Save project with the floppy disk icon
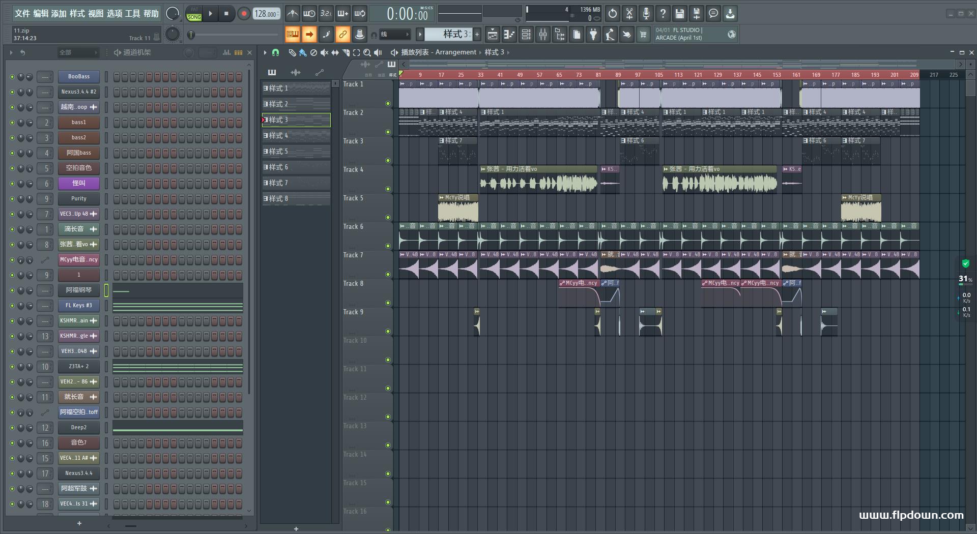977x534 pixels. pos(680,14)
